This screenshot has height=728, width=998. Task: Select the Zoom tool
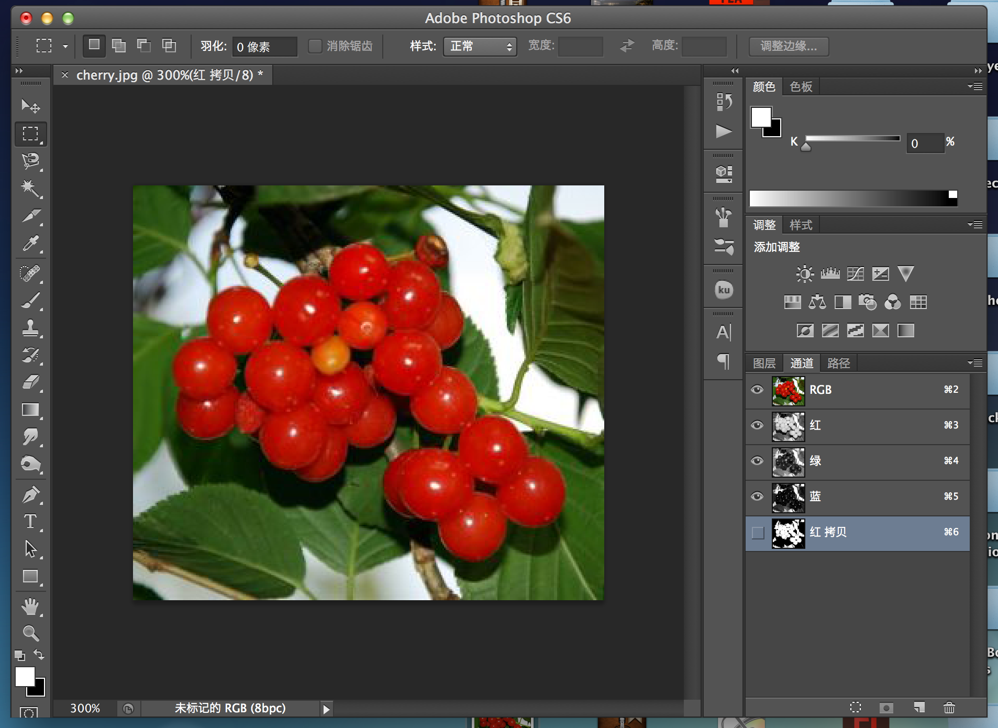point(30,634)
